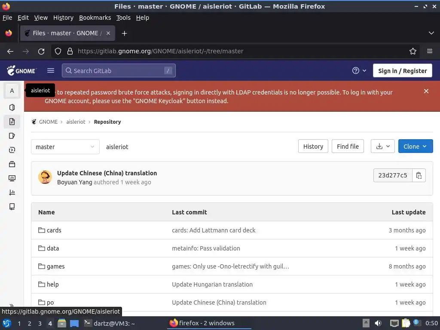Open the Analytics chart sidebar icon
This screenshot has width=440, height=330.
tap(12, 192)
